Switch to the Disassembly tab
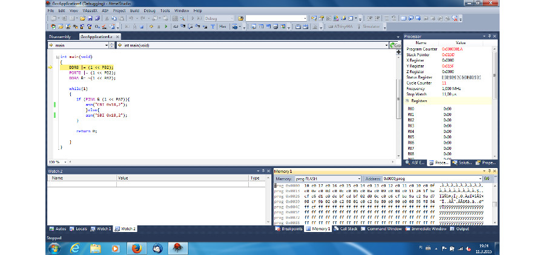 pos(60,37)
